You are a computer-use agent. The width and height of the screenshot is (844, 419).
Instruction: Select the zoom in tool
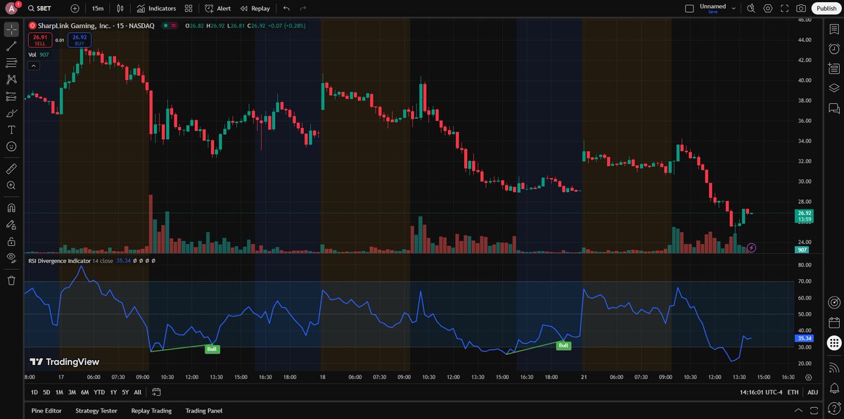pyautogui.click(x=11, y=186)
